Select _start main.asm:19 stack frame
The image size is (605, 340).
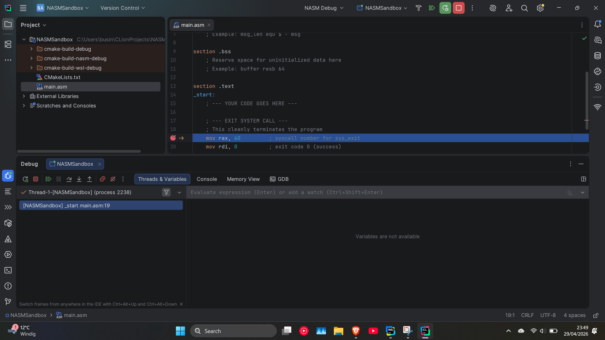(x=101, y=205)
